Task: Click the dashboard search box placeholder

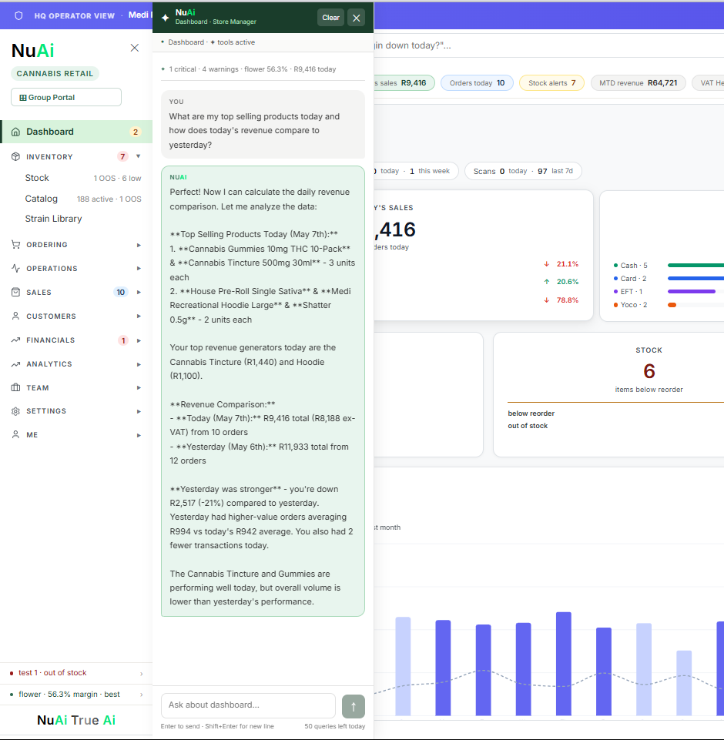Action: 413,45
